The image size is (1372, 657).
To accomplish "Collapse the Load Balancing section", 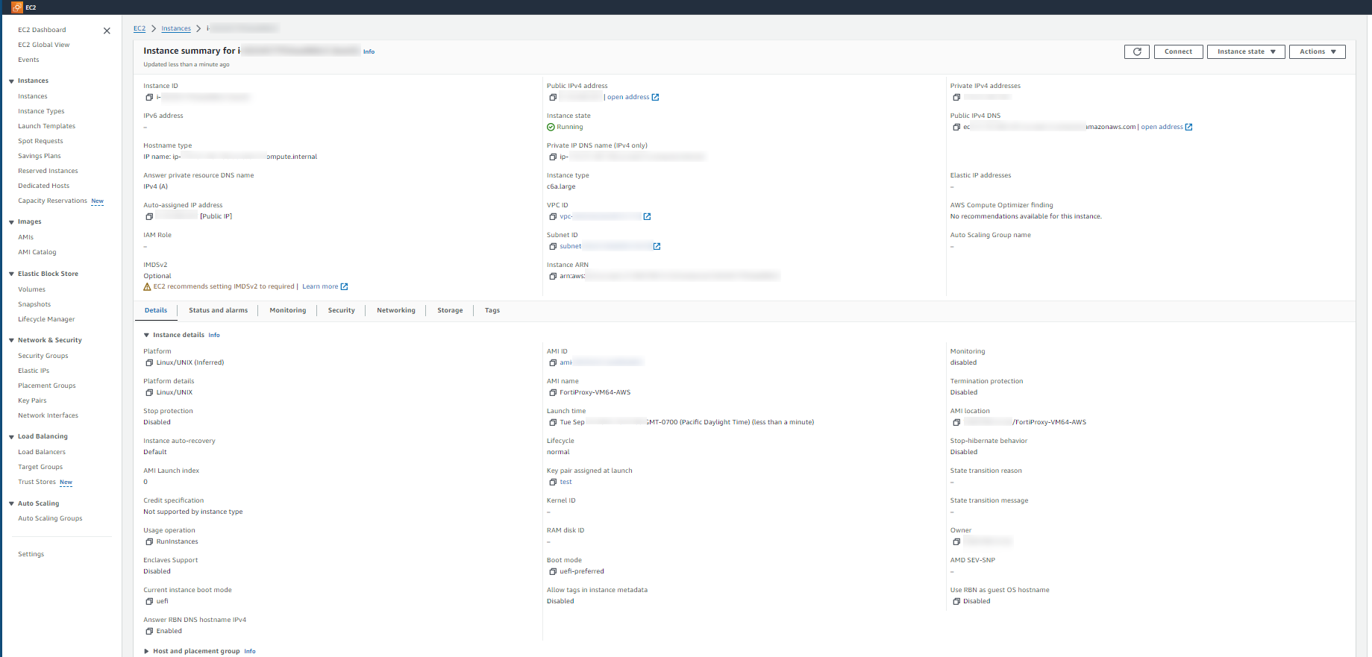I will click(x=11, y=437).
